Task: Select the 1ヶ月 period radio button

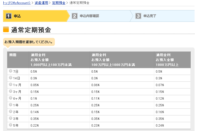Action: pyautogui.click(x=11, y=84)
